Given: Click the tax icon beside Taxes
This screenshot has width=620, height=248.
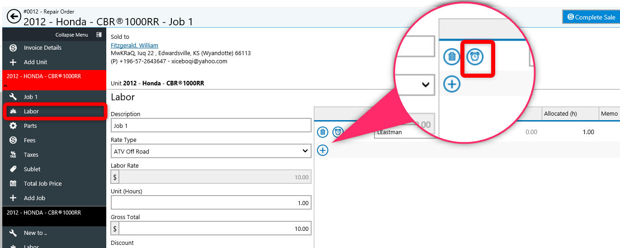Looking at the screenshot, I should (x=13, y=154).
